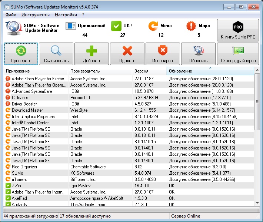Click the Приложений window icon
Viewport: 263px width, 222px height.
coord(71,26)
